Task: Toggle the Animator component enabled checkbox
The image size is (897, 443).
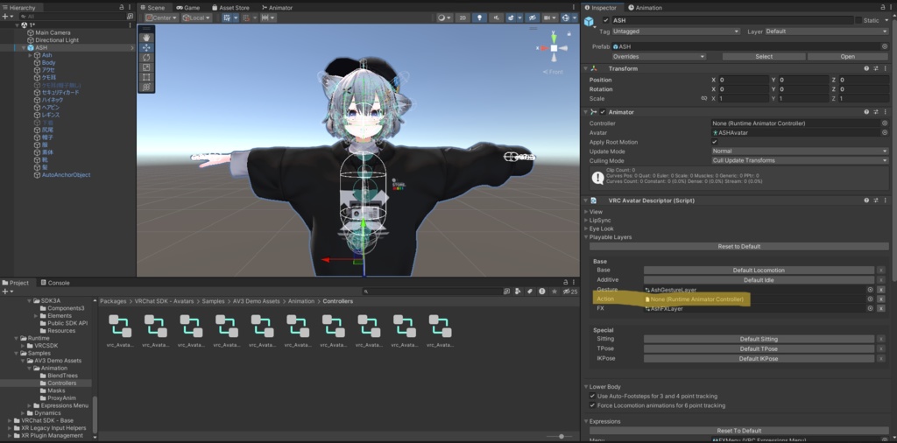Action: point(603,112)
